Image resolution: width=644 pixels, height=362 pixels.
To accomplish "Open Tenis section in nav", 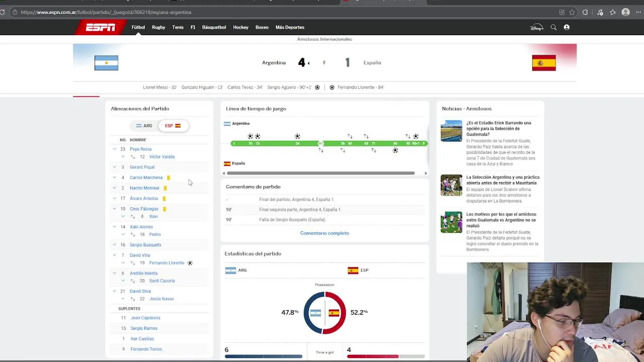I will point(178,27).
